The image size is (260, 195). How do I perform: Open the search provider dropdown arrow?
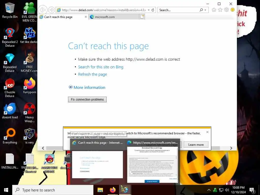point(205,10)
